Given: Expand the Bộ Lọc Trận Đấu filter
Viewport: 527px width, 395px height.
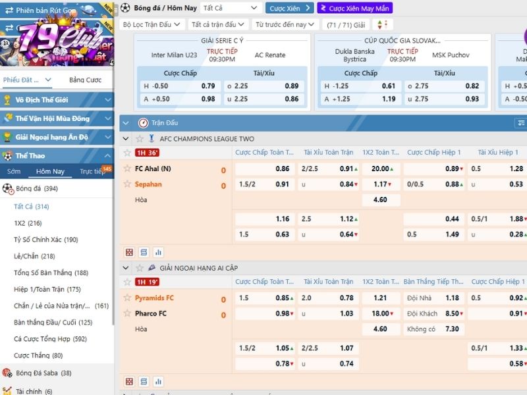Looking at the screenshot, I should click(x=151, y=24).
